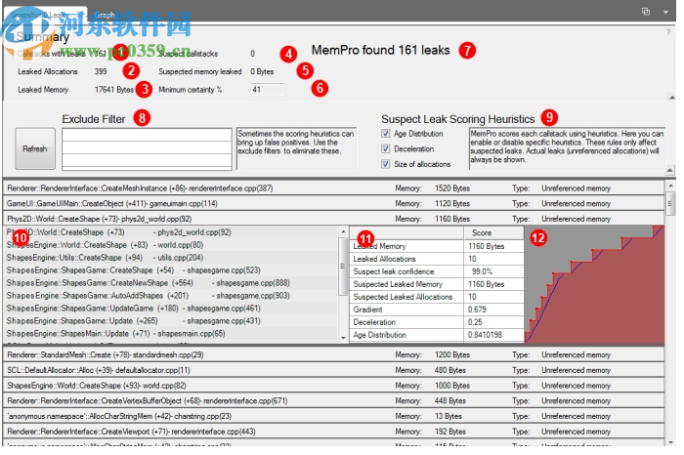This screenshot has height=455, width=684.
Task: Click the Leaked Memory 17641 Bytes value
Action: click(x=114, y=90)
